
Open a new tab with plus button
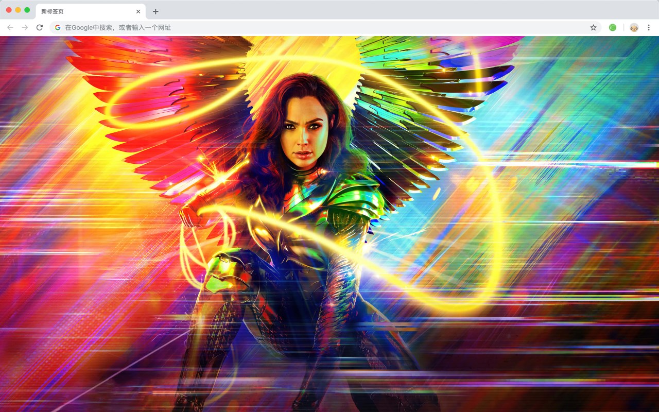tap(155, 11)
